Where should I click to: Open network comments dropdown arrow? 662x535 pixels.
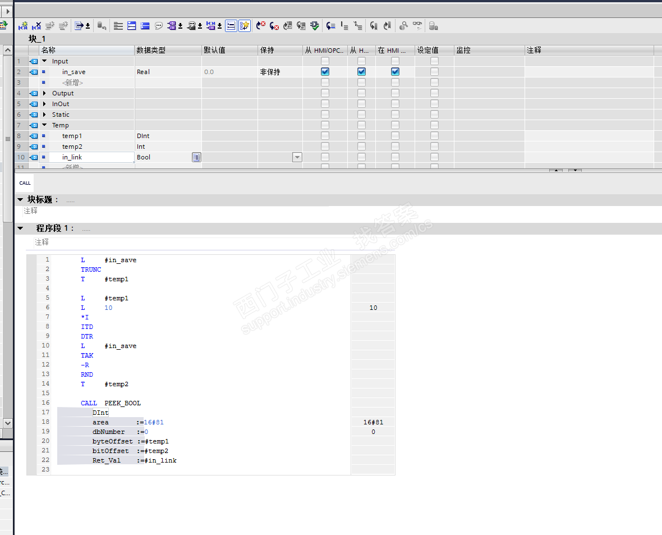200,26
